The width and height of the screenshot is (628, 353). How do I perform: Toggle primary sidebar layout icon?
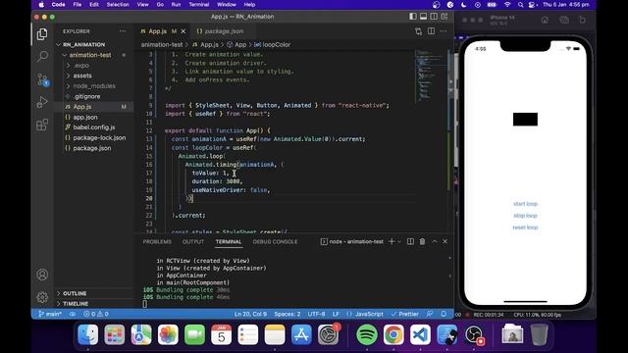point(413,17)
